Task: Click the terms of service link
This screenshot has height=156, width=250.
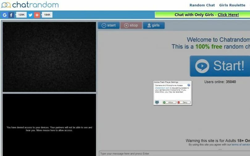Action: 241,145
